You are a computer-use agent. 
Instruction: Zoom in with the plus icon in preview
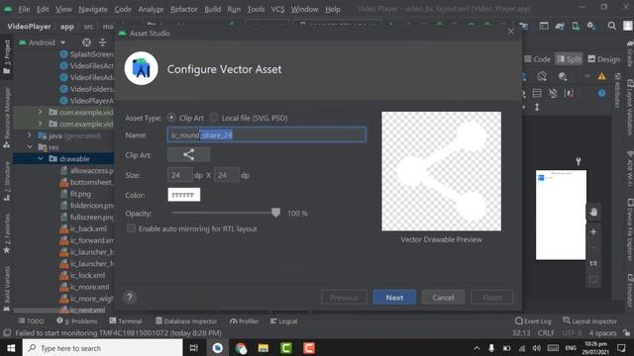point(593,231)
